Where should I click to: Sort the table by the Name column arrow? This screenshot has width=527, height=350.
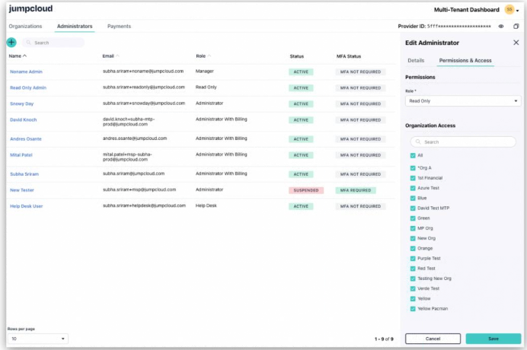click(x=25, y=56)
